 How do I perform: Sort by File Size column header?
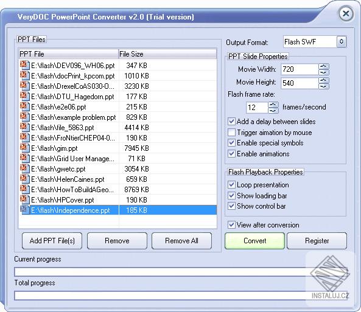point(167,54)
